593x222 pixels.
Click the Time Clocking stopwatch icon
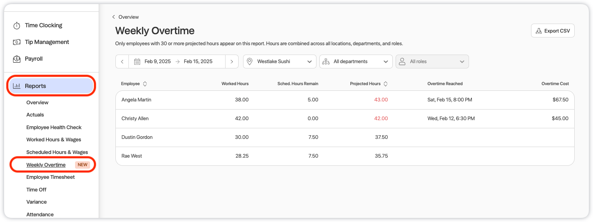[x=17, y=26]
